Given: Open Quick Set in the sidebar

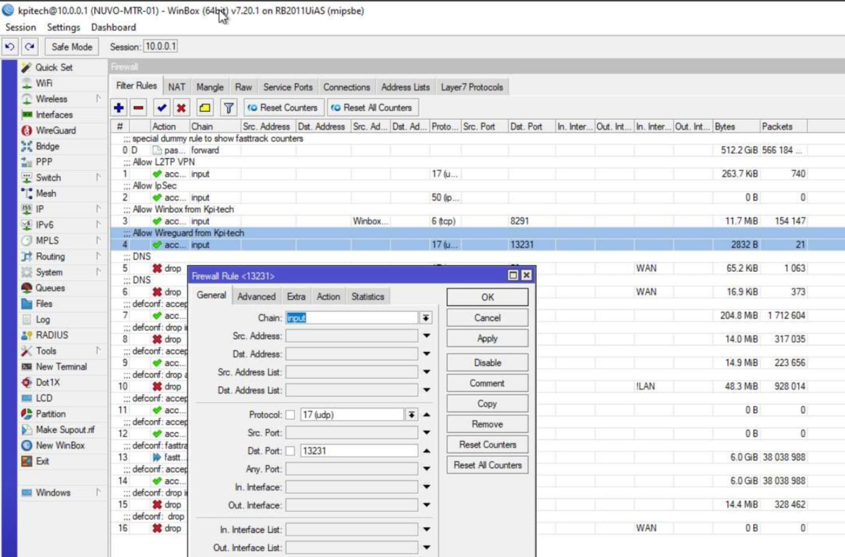Looking at the screenshot, I should pos(53,67).
